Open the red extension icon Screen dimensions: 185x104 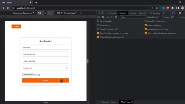tap(168, 8)
